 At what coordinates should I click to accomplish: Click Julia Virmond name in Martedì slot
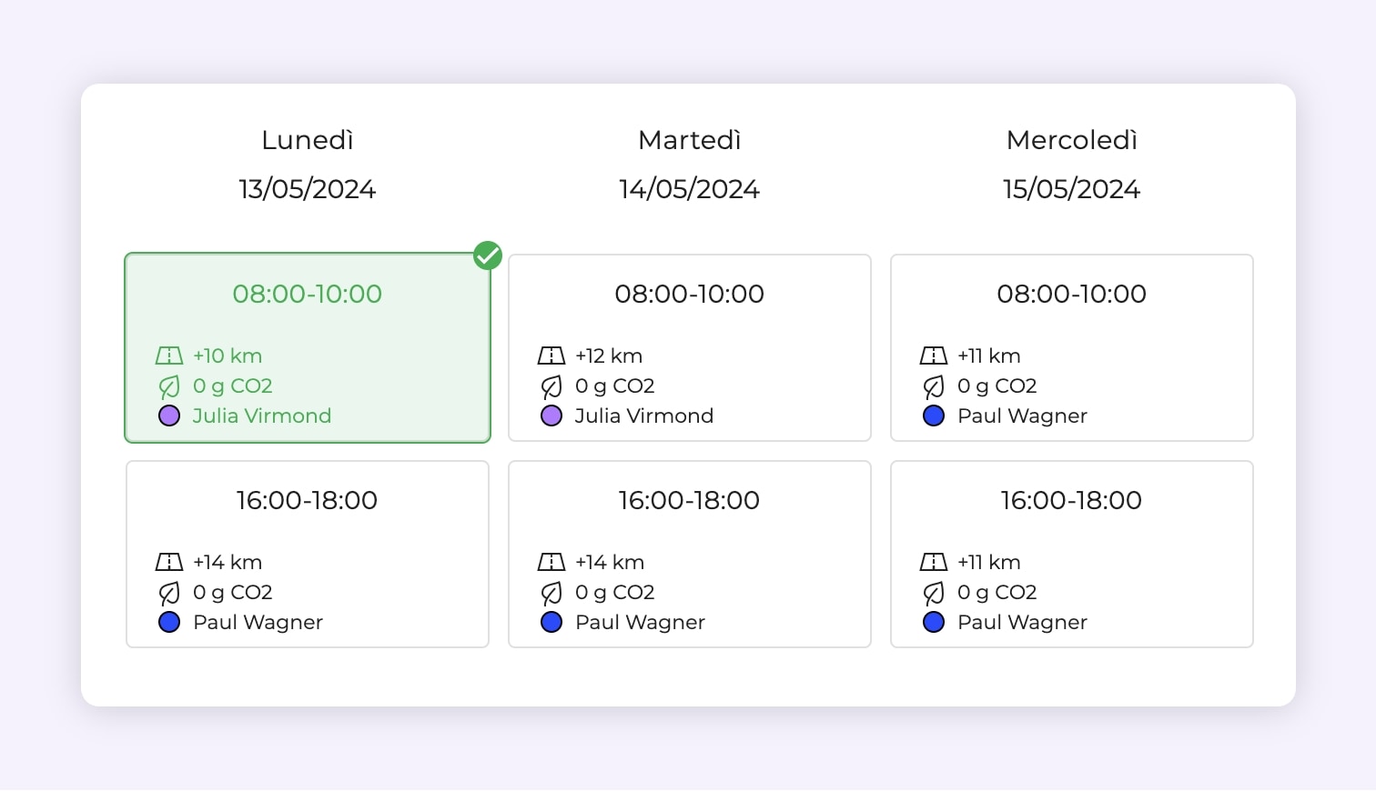click(x=644, y=416)
